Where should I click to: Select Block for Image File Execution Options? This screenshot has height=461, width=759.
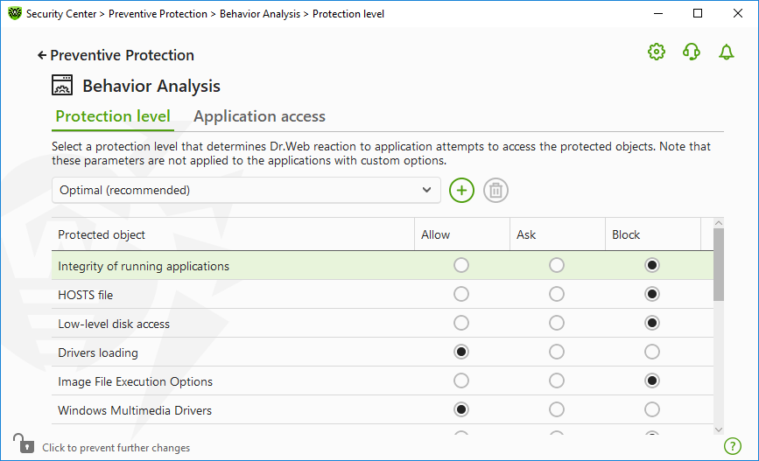pos(651,381)
